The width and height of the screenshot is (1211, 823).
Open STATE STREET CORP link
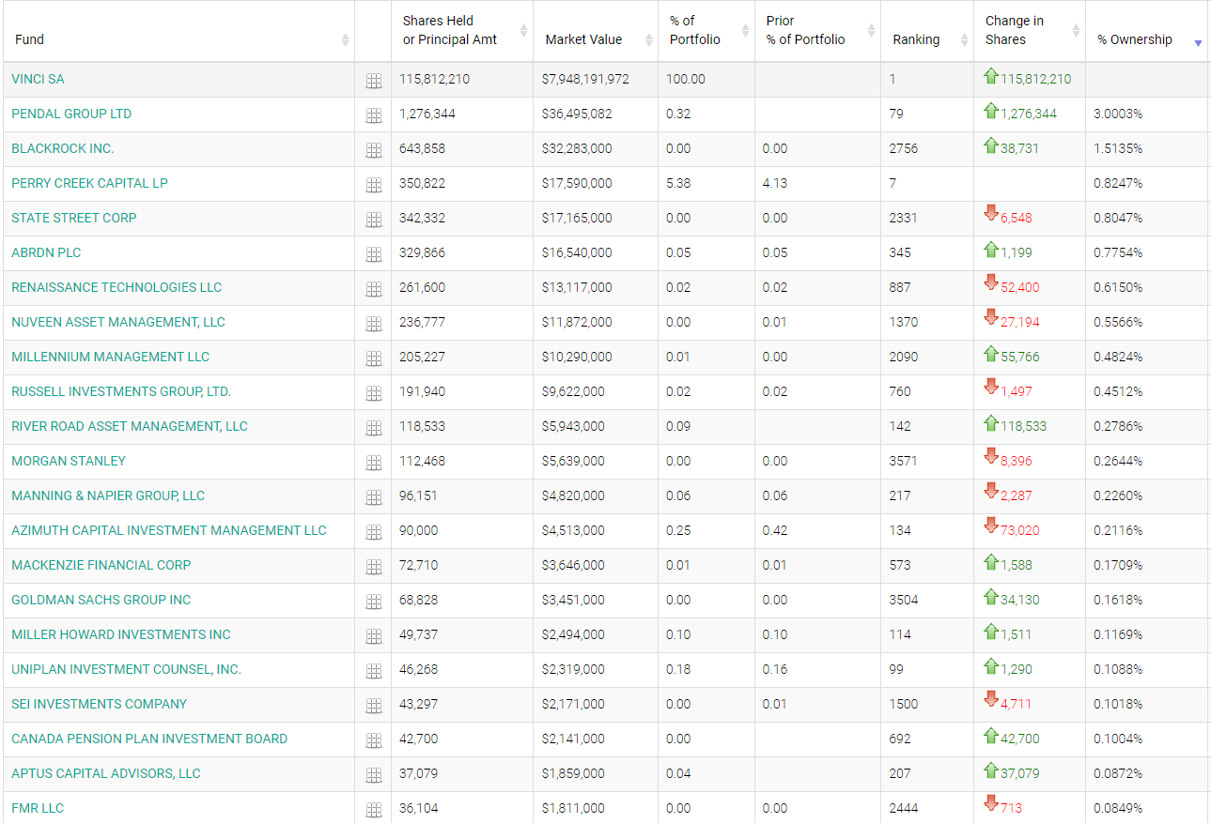click(74, 218)
